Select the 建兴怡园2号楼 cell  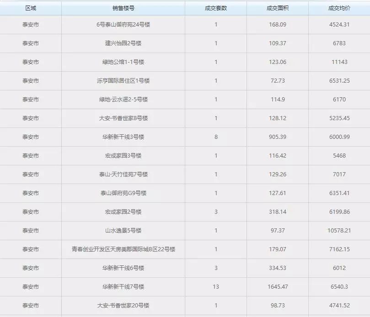(123, 43)
